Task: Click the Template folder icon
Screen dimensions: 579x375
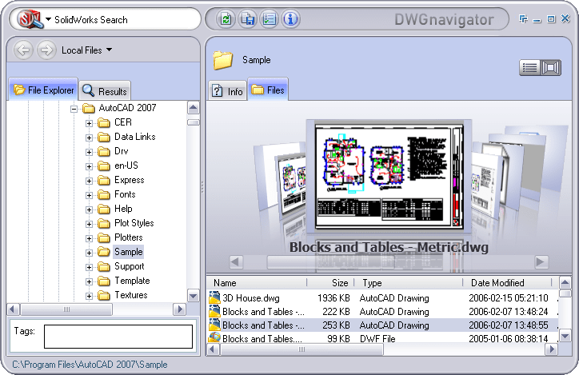Action: tap(104, 281)
